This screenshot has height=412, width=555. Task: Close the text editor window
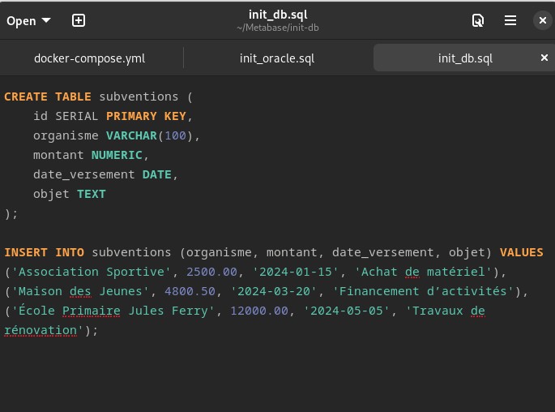click(541, 20)
